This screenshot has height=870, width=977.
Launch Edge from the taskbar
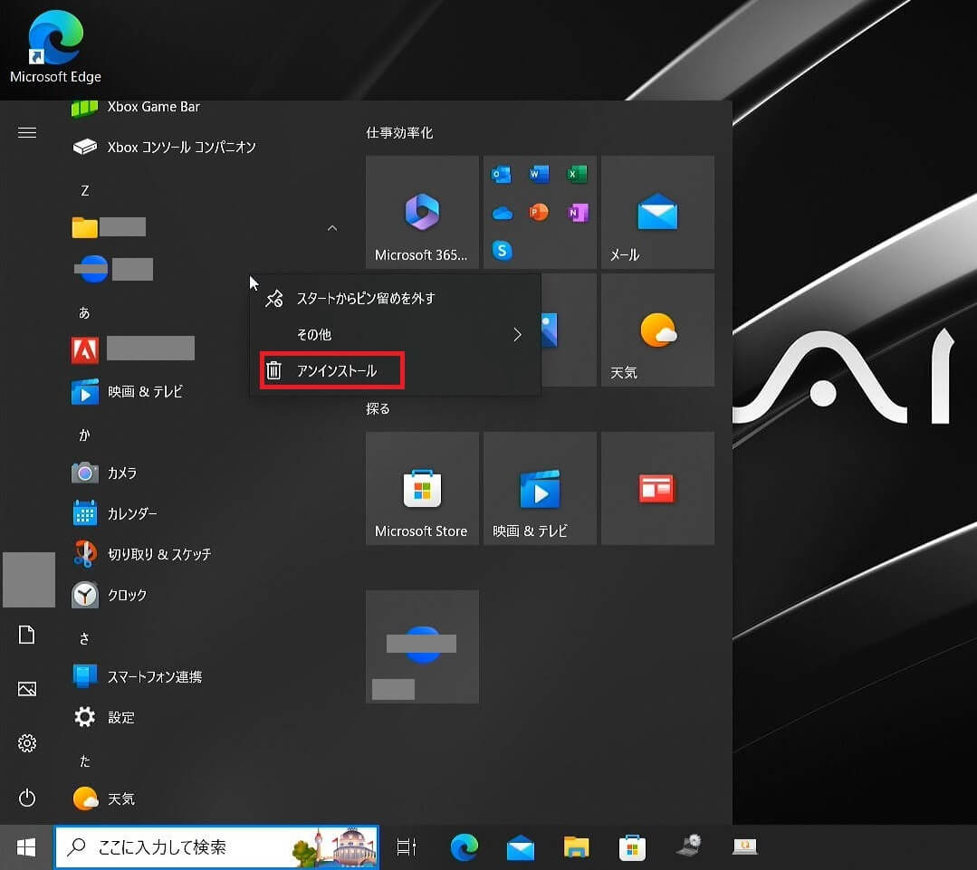pos(464,847)
